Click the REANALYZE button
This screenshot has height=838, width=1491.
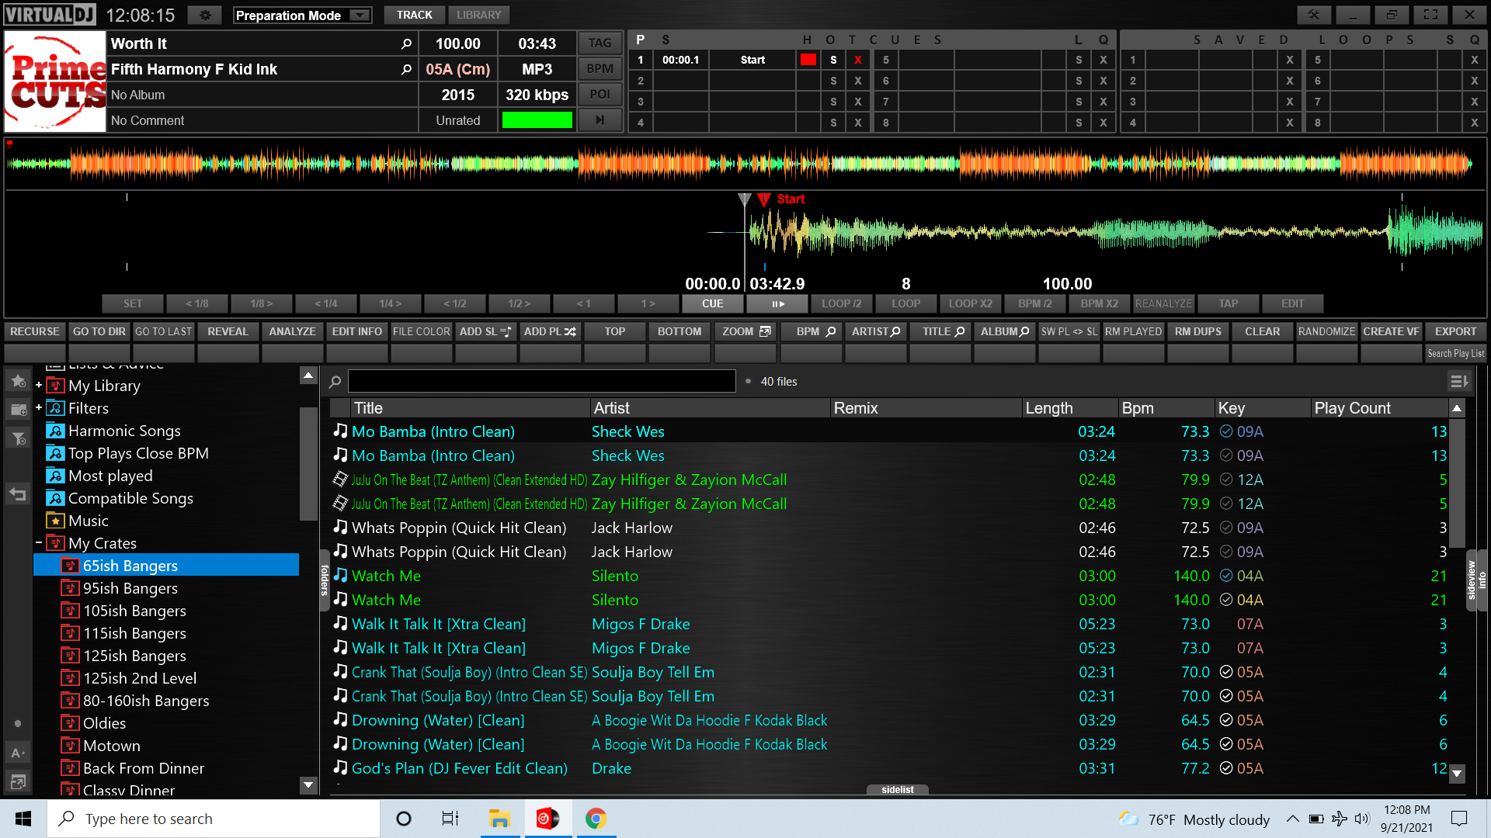click(x=1163, y=304)
